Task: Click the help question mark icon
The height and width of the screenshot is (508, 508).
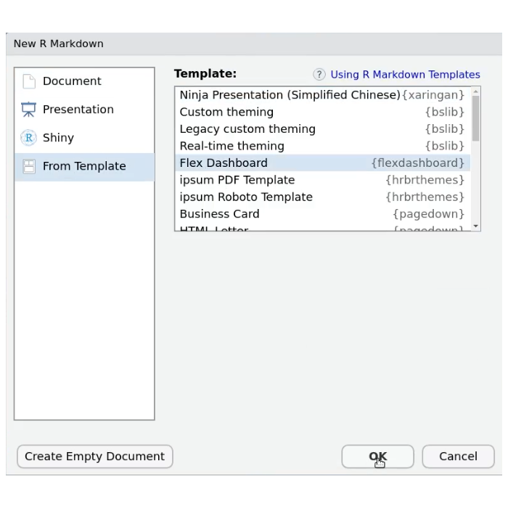Action: click(x=319, y=75)
